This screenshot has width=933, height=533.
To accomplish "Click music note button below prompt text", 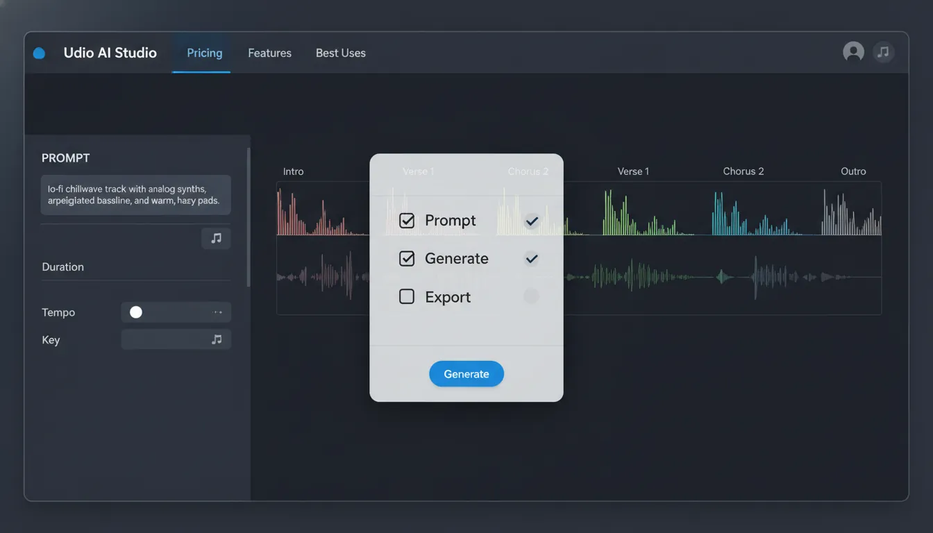I will click(x=216, y=238).
